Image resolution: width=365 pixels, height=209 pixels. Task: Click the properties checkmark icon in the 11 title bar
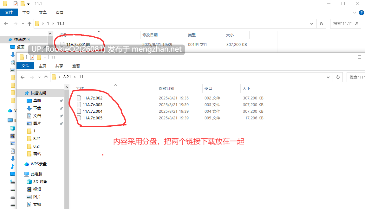pyautogui.click(x=32, y=57)
